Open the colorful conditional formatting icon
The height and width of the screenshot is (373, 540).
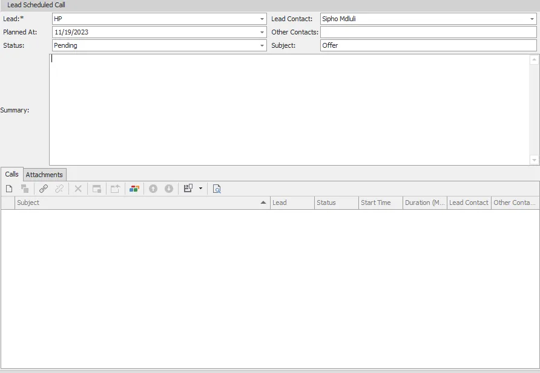point(134,188)
